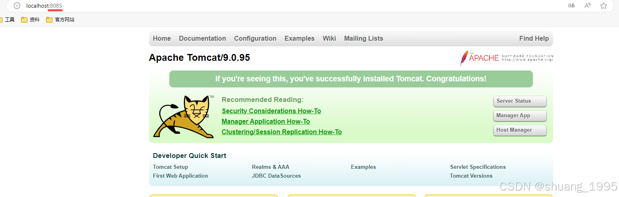The image size is (619, 197).
Task: Open Clustering/Session Replication How-To link
Action: point(282,132)
